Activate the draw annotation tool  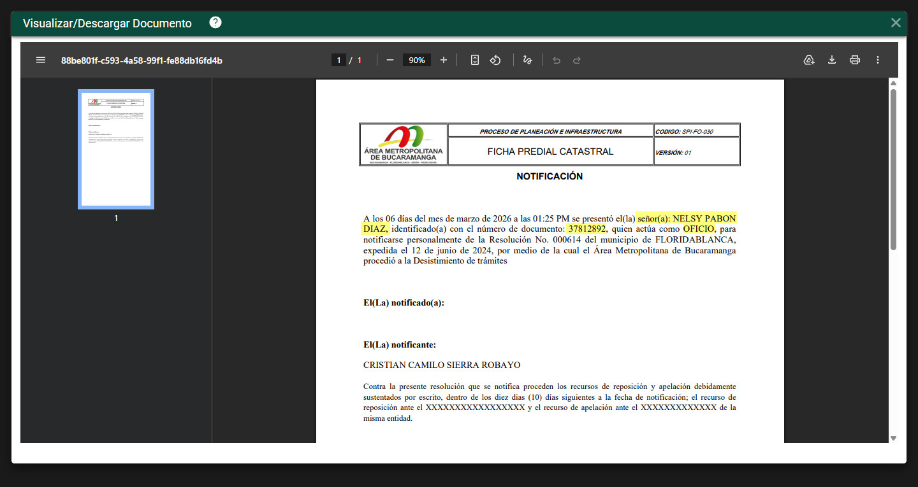pyautogui.click(x=527, y=60)
